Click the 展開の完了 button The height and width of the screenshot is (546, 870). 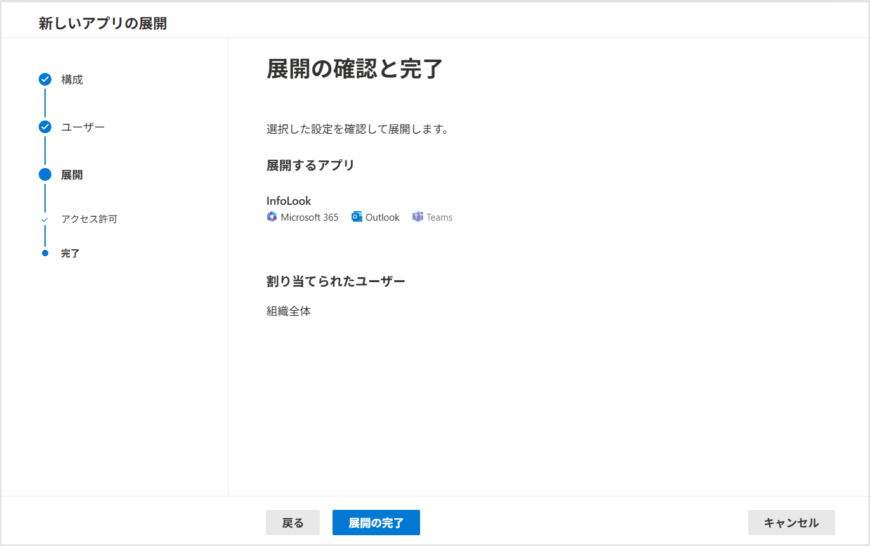[376, 523]
